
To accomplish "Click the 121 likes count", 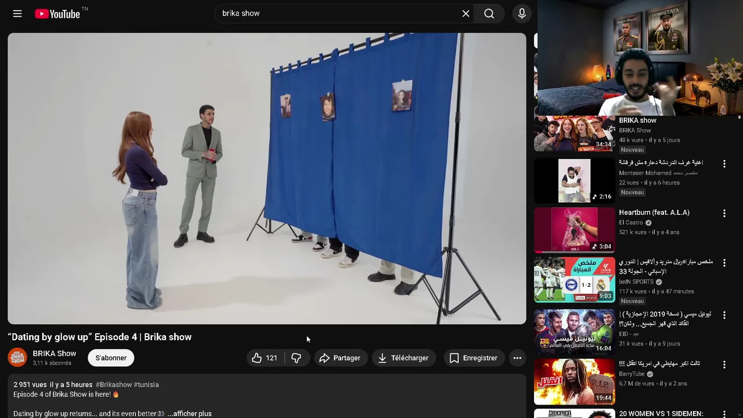I will [x=272, y=358].
